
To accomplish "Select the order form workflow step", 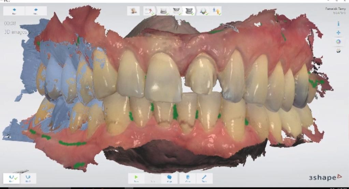I will tap(149, 11).
